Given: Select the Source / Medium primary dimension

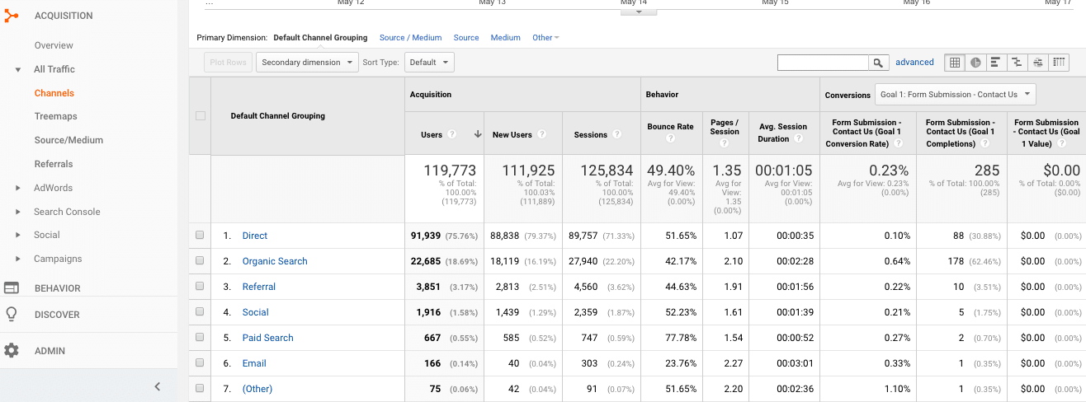Looking at the screenshot, I should click(410, 38).
